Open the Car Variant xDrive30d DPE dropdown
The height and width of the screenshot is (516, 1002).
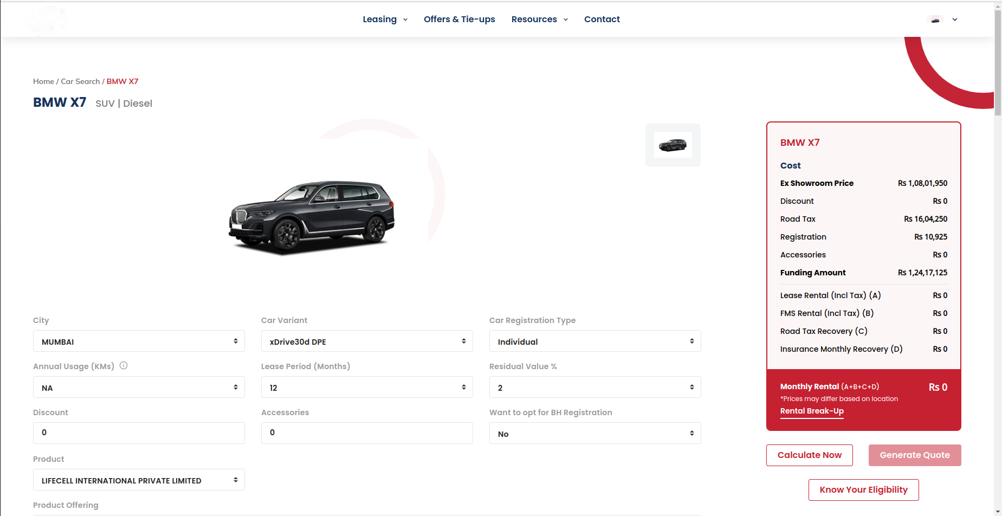coord(367,341)
